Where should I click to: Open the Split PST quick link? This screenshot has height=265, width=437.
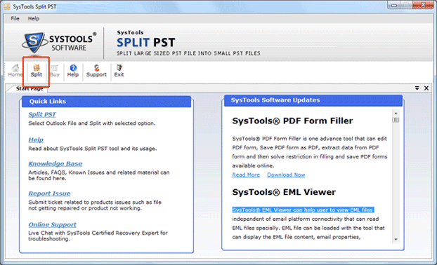42,114
